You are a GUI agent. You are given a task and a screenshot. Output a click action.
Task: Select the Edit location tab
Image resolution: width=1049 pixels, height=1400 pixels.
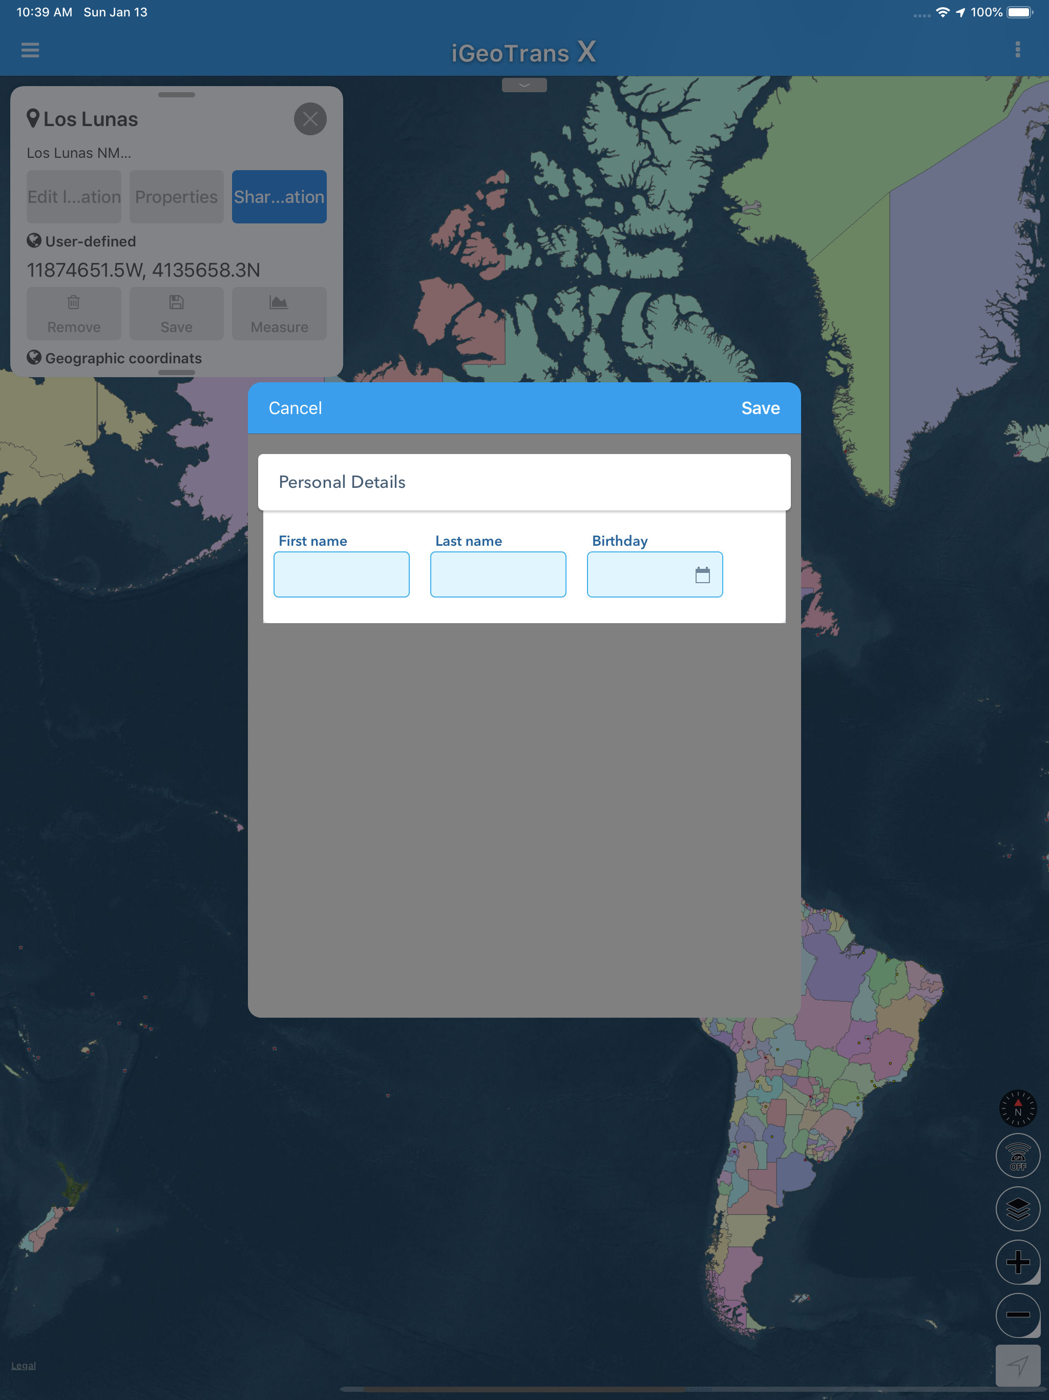tap(74, 197)
